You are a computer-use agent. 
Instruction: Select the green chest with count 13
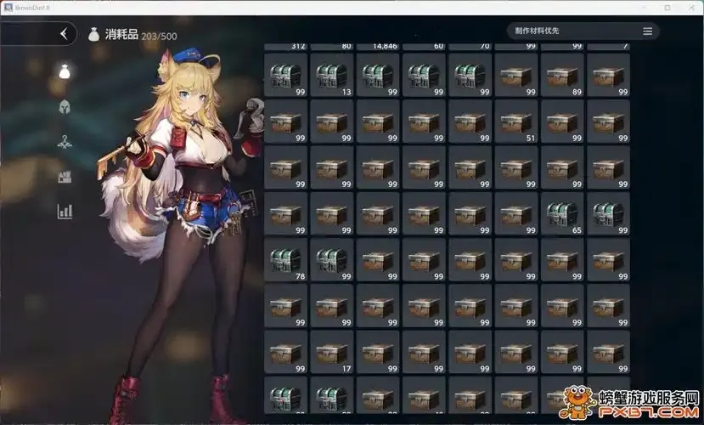(x=332, y=75)
